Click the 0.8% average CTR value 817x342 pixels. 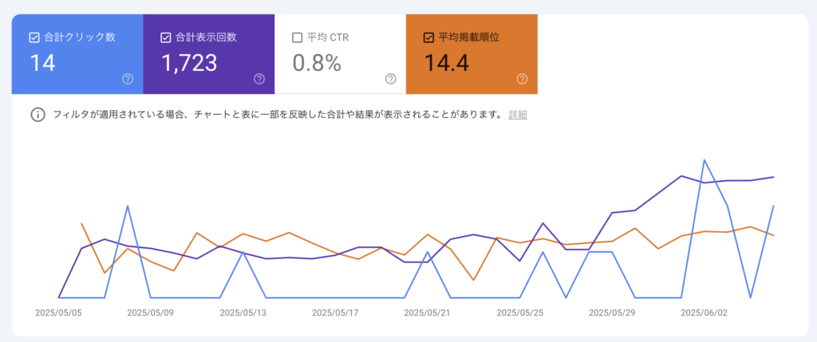[317, 63]
